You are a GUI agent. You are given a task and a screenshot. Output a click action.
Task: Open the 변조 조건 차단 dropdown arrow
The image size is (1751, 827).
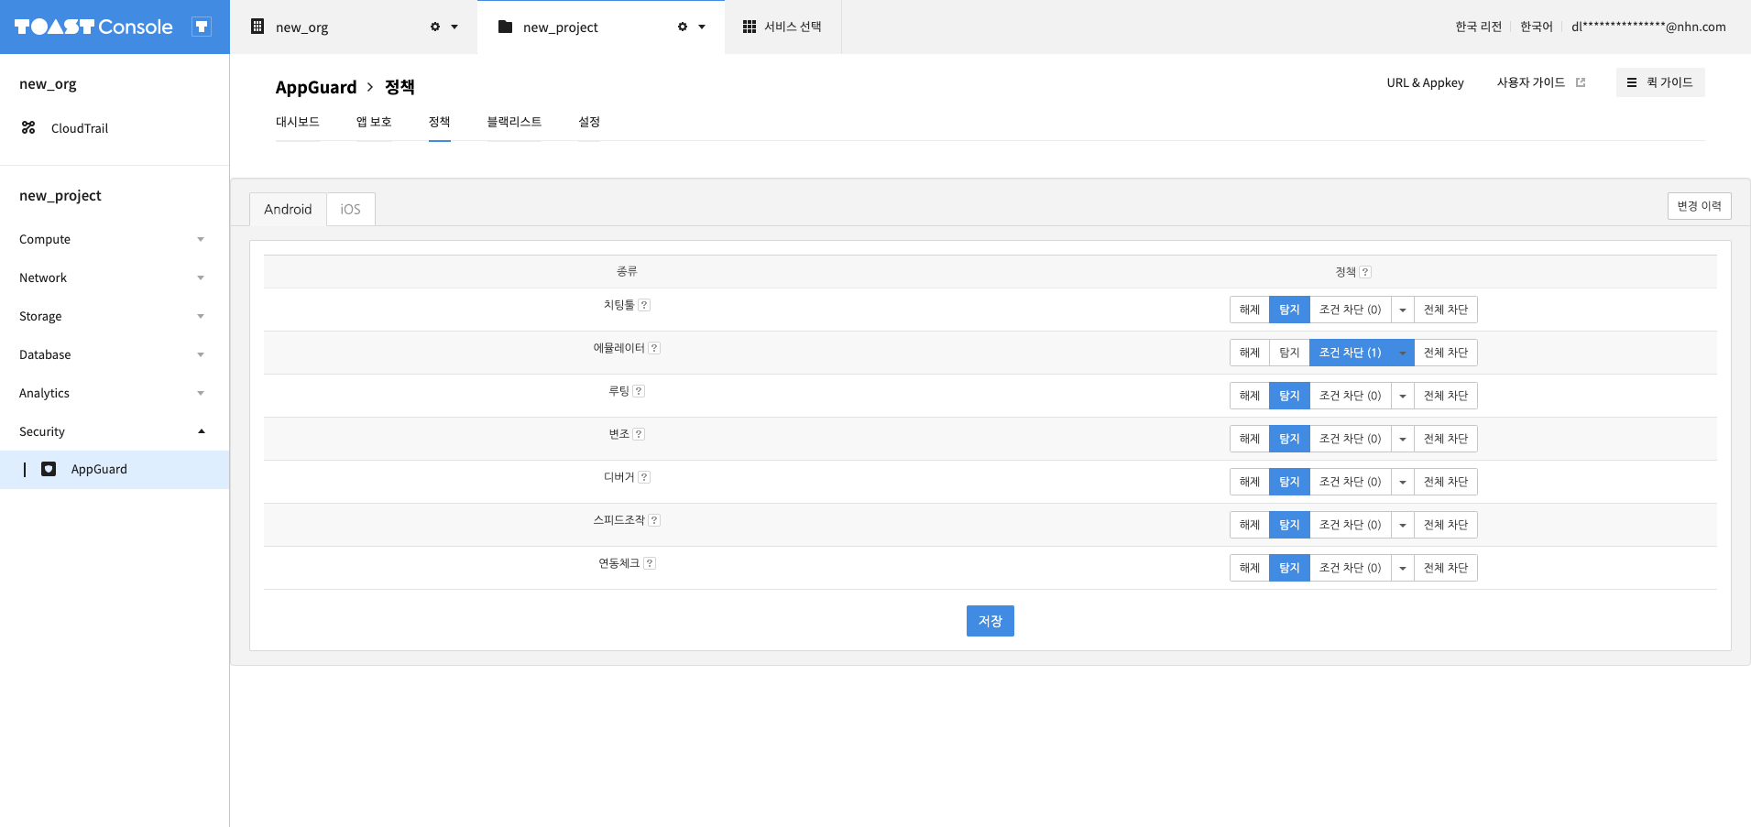pyautogui.click(x=1403, y=439)
